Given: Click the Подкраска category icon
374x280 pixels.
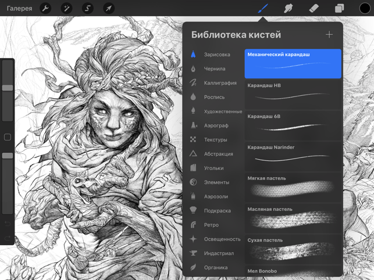Looking at the screenshot, I should (x=193, y=210).
